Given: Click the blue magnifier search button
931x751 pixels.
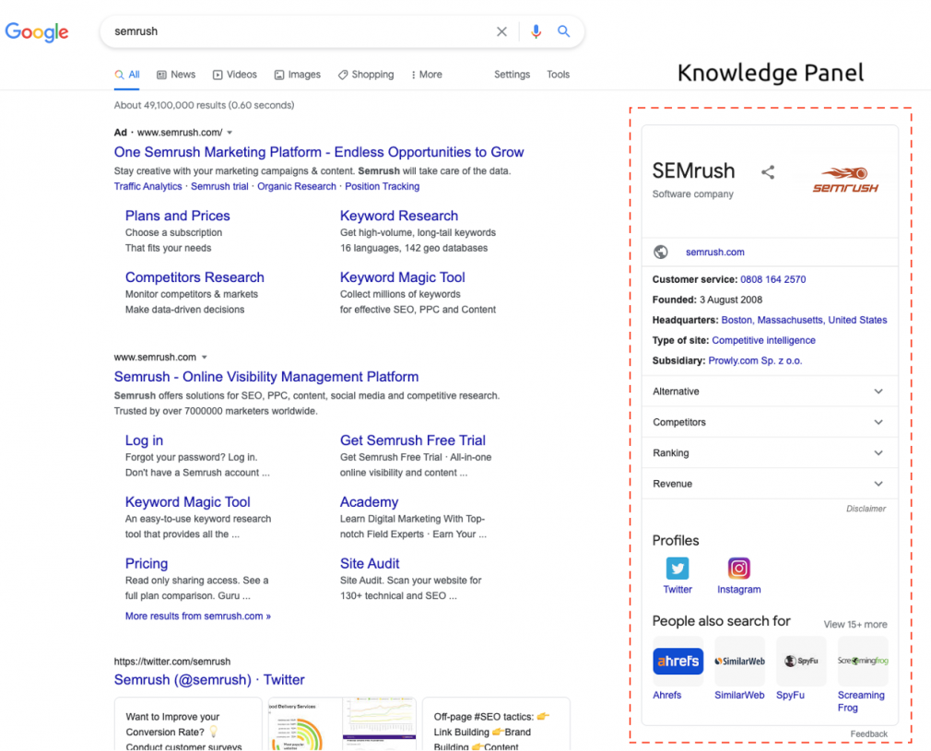Looking at the screenshot, I should tap(563, 31).
